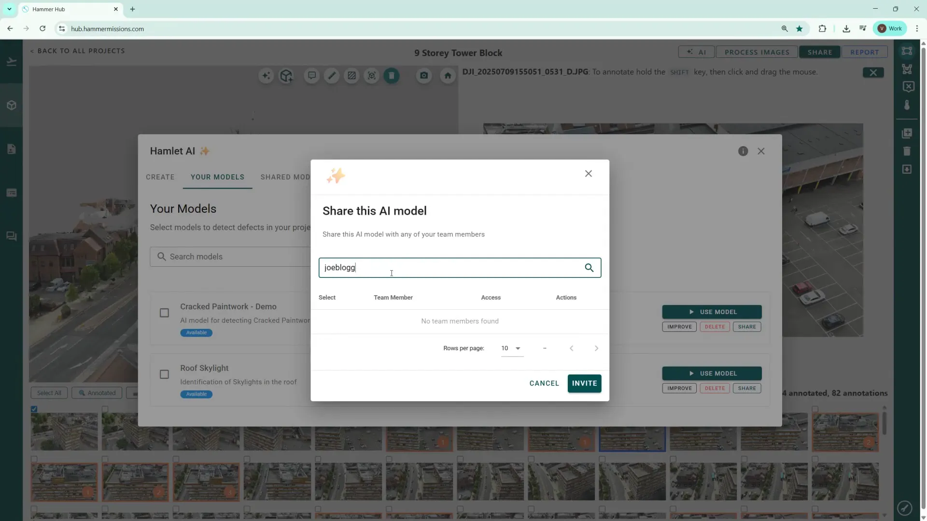Click the team member search text field
Image resolution: width=927 pixels, height=521 pixels.
[449, 268]
